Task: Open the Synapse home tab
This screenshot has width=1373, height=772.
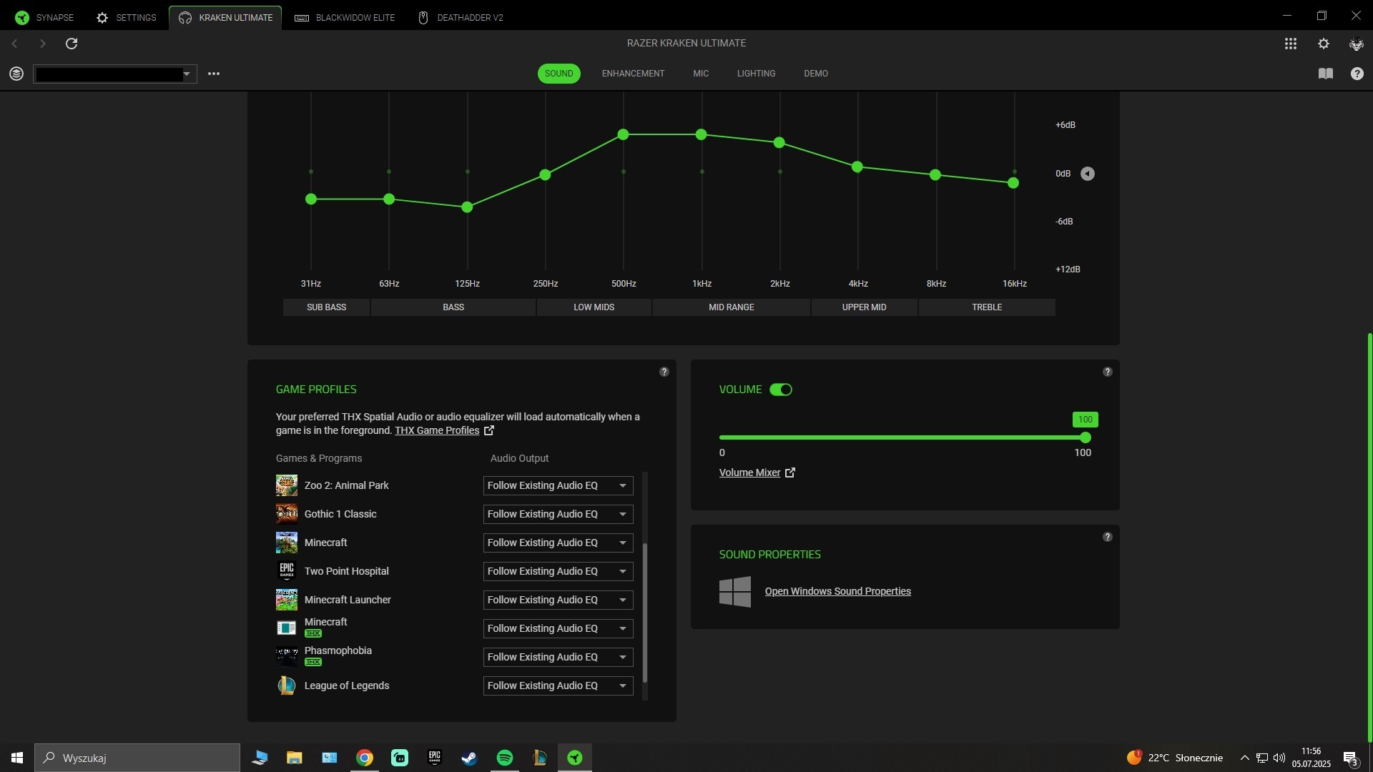Action: [44, 17]
